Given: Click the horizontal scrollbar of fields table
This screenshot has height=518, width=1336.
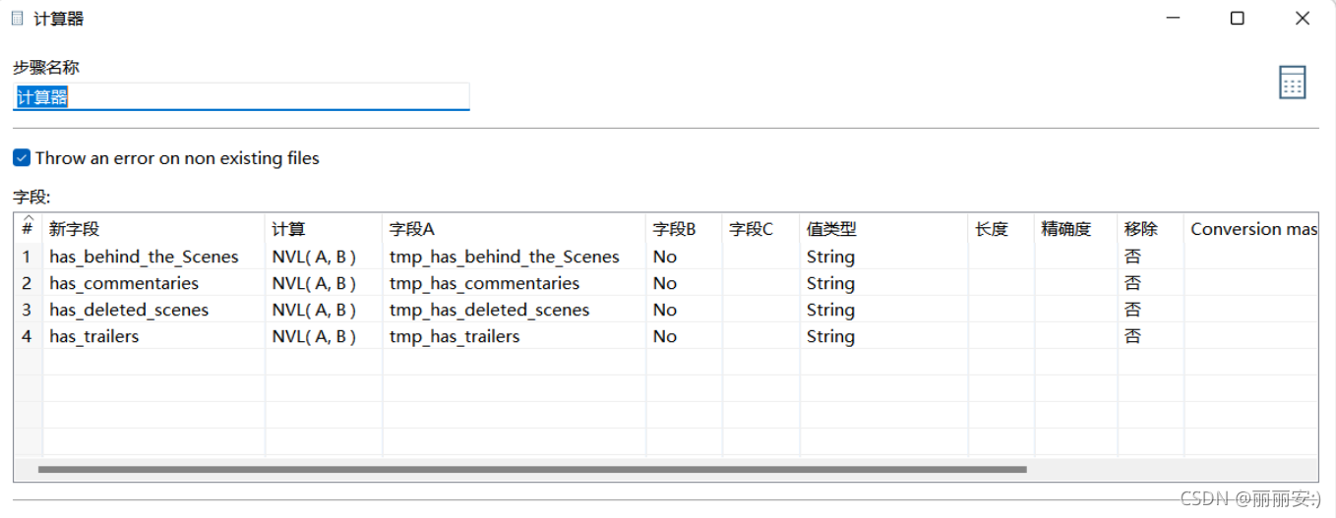Looking at the screenshot, I should coord(532,470).
